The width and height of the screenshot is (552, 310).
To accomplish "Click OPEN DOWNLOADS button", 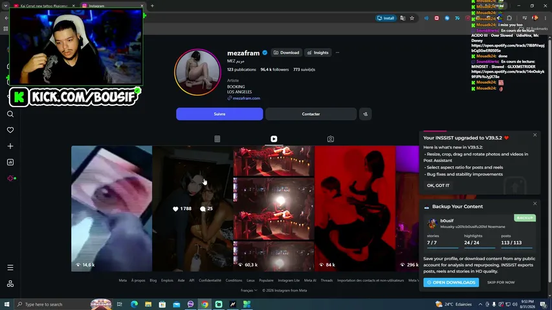I will click(451, 282).
